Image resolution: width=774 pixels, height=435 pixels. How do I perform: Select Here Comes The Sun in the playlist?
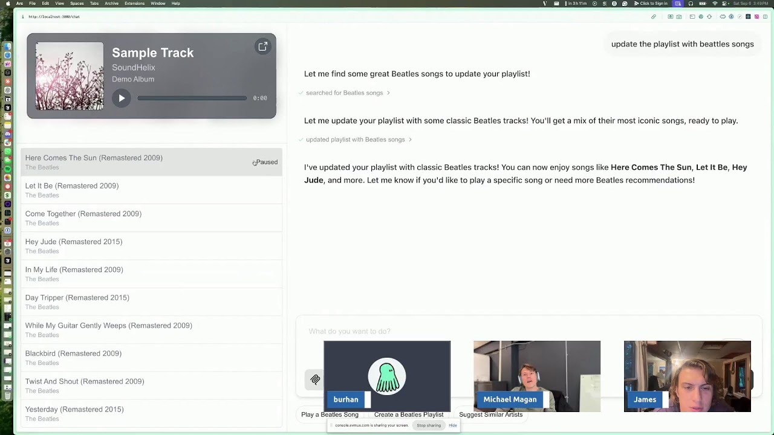(x=151, y=162)
